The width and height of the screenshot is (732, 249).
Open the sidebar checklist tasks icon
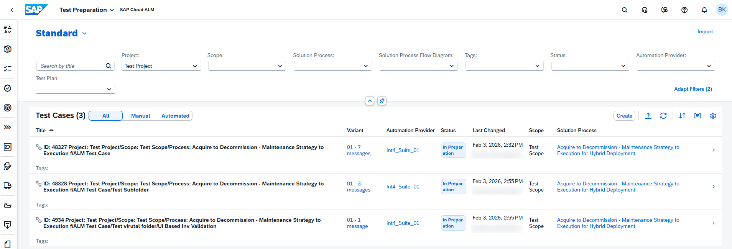8,69
